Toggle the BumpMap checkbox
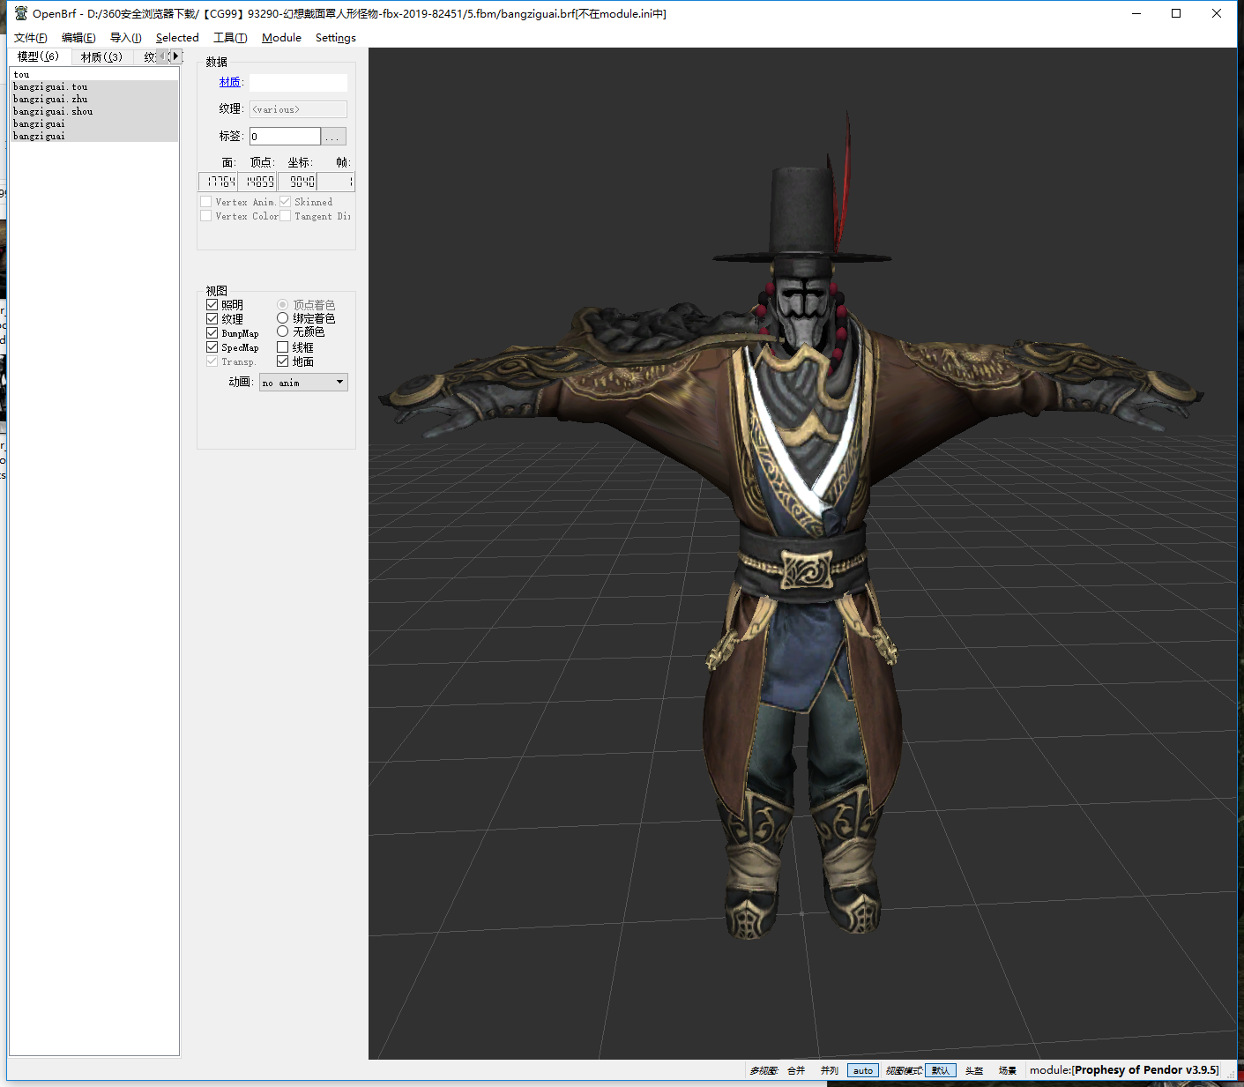 coord(212,333)
